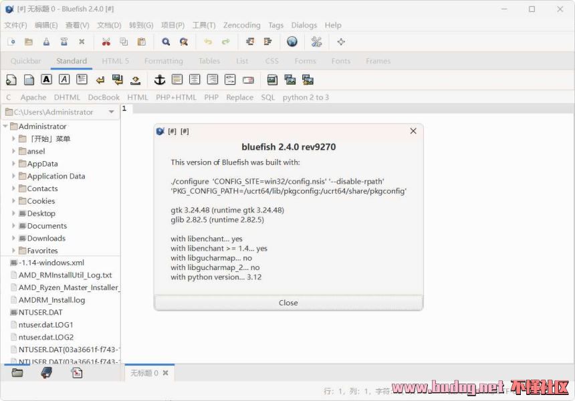Select the NTUSER.DAT file

pyautogui.click(x=40, y=312)
